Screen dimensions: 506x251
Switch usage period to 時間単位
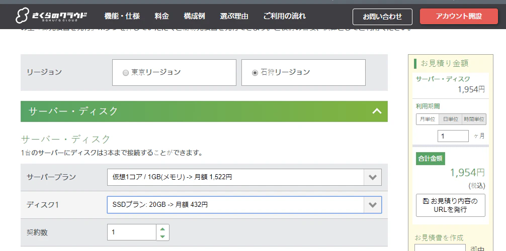pyautogui.click(x=474, y=119)
